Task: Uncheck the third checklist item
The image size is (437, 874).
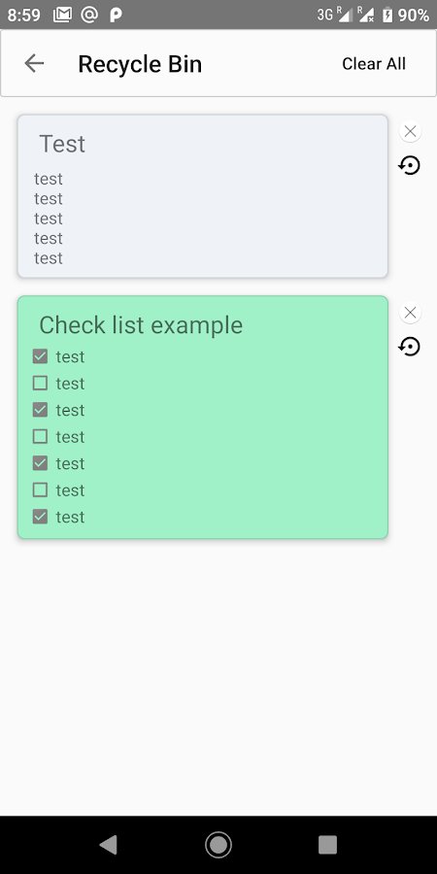Action: click(x=40, y=410)
